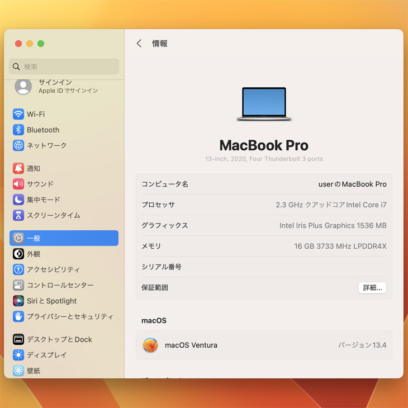Open プライバシーとセキュリティ settings
The image size is (408, 408).
pos(69,316)
